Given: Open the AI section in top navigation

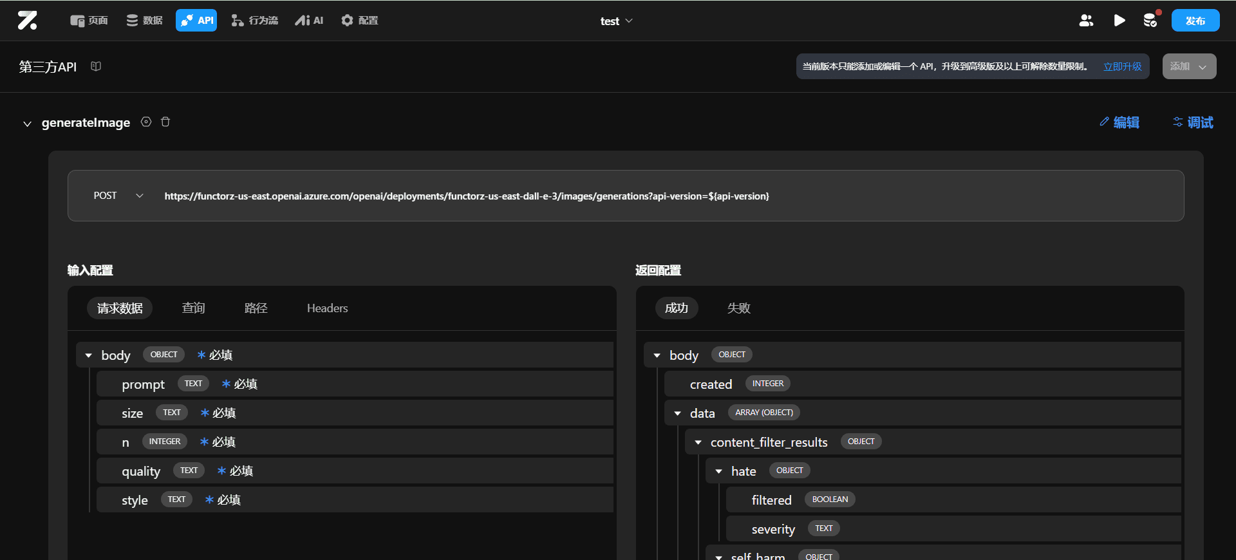Looking at the screenshot, I should tap(309, 21).
